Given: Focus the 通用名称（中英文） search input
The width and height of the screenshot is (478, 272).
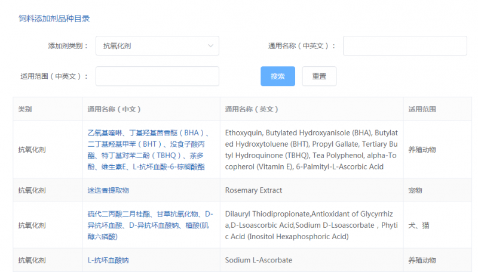Looking at the screenshot, I should click(405, 46).
